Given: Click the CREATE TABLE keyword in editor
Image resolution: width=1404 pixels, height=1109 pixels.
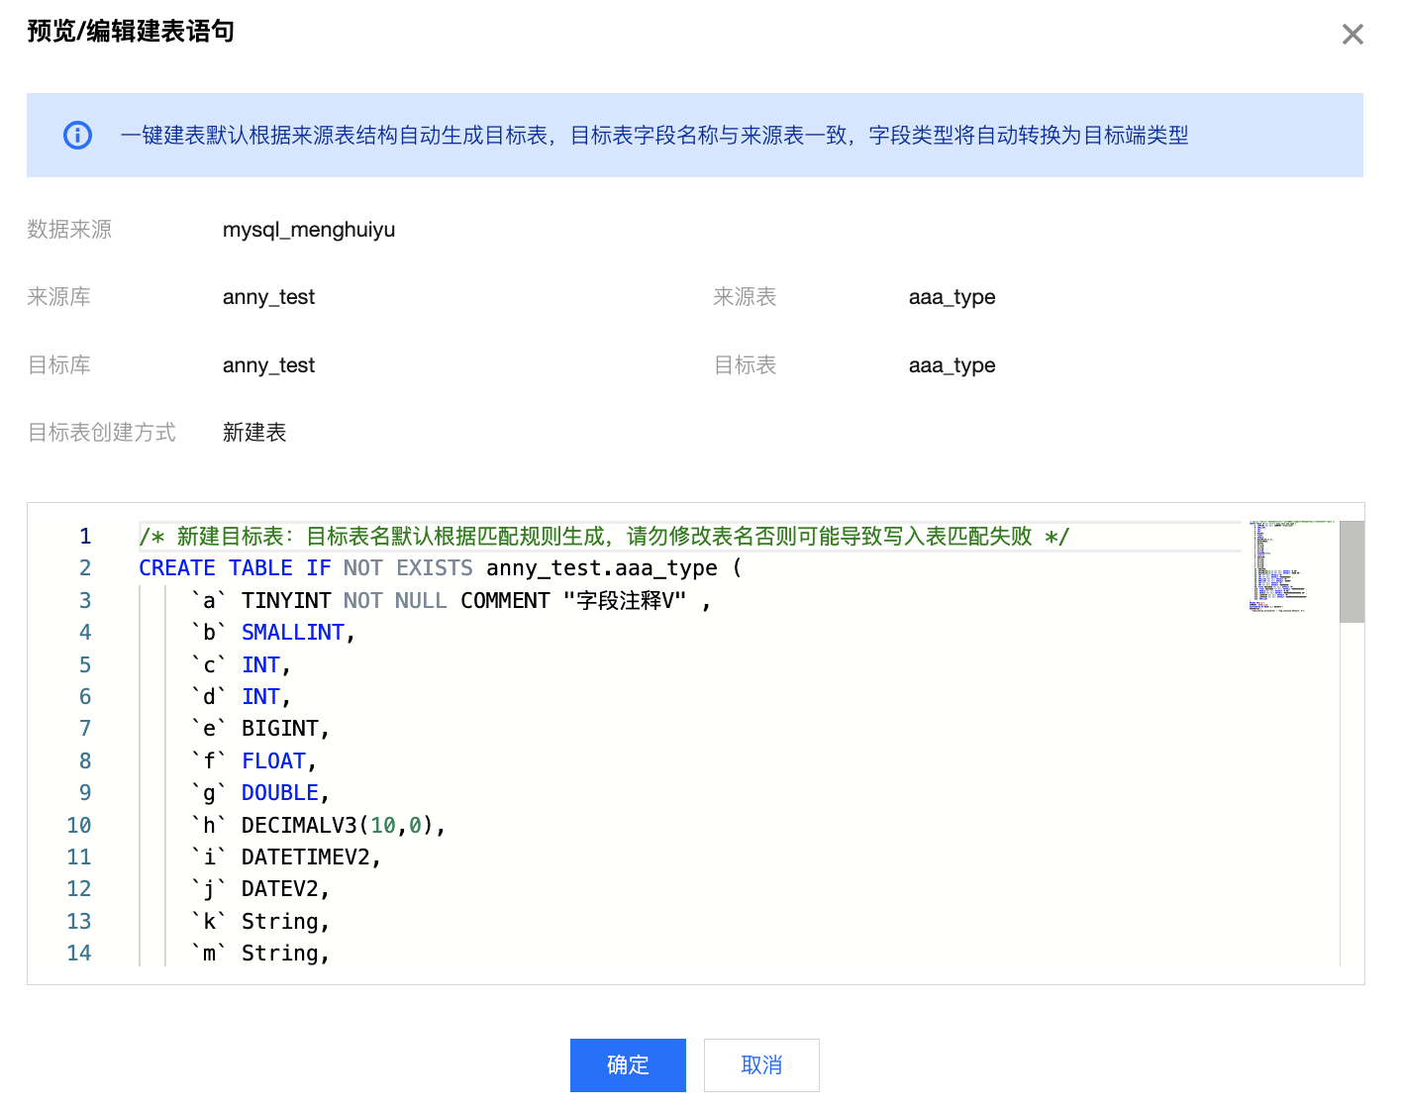Looking at the screenshot, I should [x=216, y=568].
